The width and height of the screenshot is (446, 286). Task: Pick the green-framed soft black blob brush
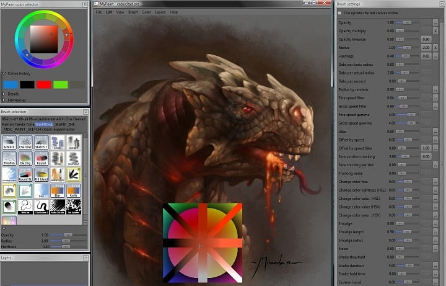click(x=9, y=207)
